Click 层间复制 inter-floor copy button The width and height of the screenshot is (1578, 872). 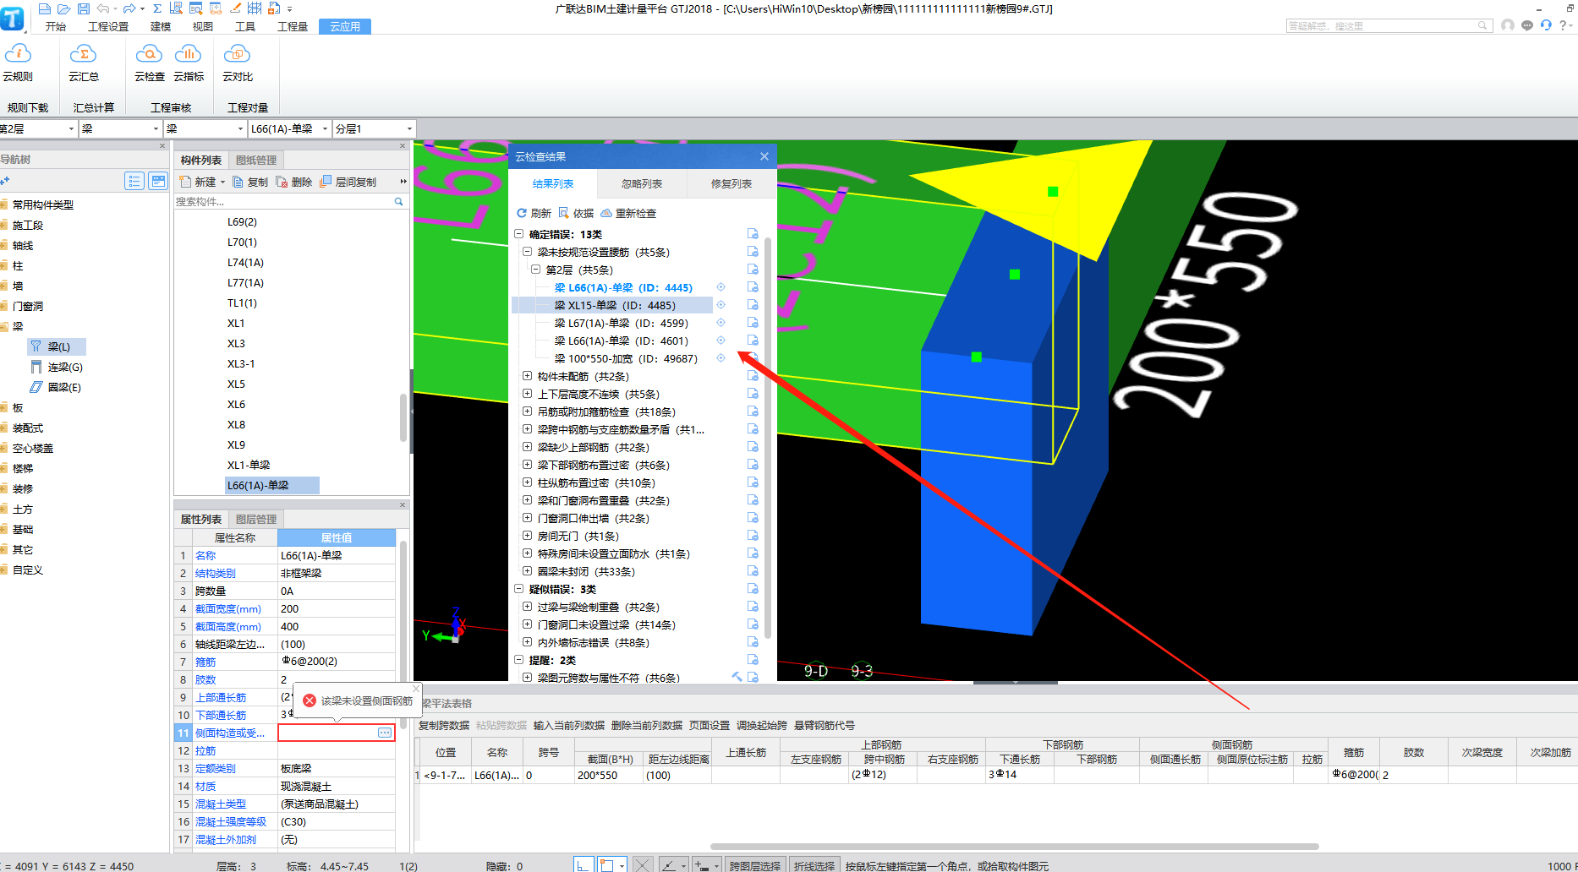[x=348, y=182]
